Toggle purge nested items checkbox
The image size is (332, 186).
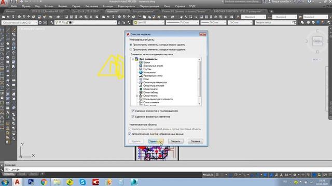tap(133, 117)
